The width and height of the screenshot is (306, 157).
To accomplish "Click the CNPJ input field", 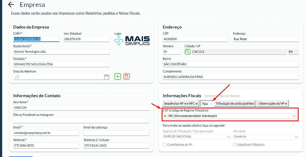I will pos(36,39).
